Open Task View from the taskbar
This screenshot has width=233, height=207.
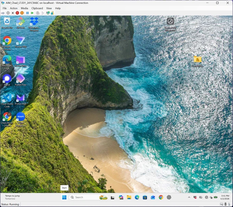point(113,197)
